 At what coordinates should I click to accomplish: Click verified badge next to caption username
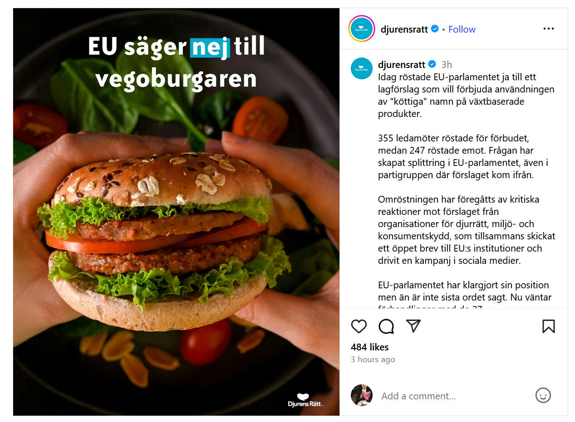click(432, 64)
